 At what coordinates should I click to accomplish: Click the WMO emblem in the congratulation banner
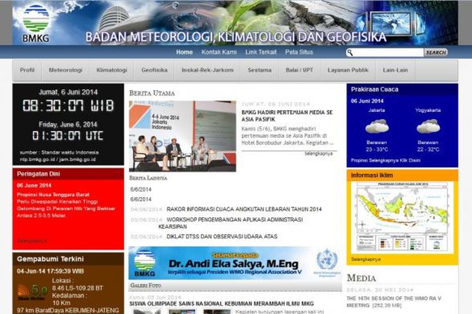327,261
